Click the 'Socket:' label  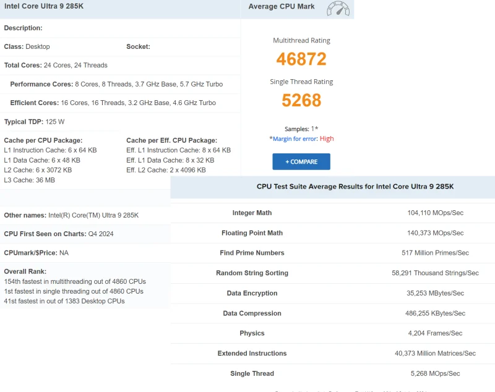coord(138,46)
